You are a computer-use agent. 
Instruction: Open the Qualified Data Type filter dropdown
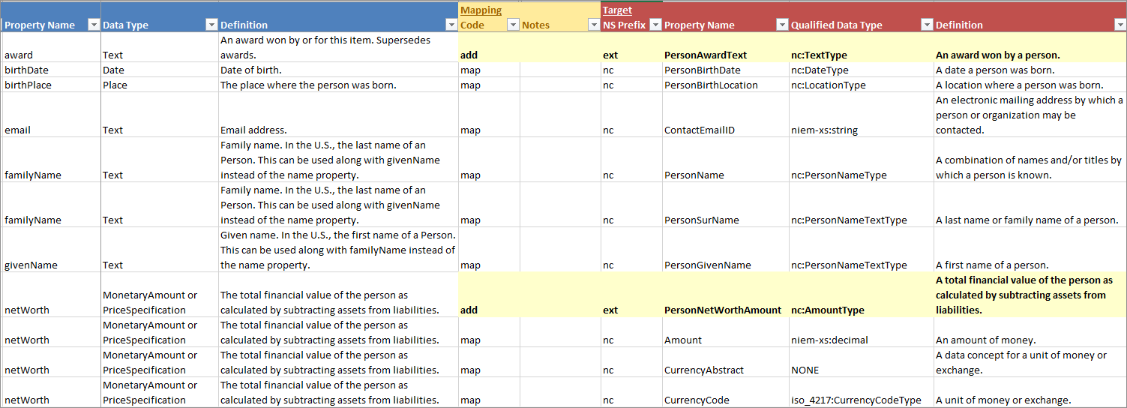click(926, 25)
